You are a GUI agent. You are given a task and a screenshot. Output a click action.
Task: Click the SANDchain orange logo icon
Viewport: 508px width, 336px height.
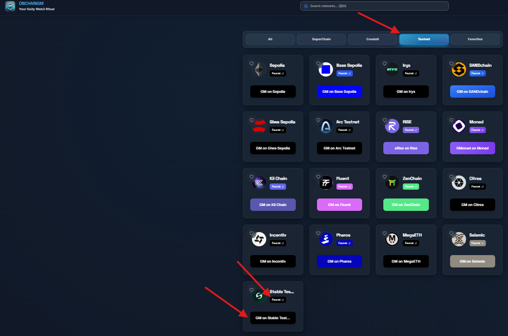pos(459,69)
